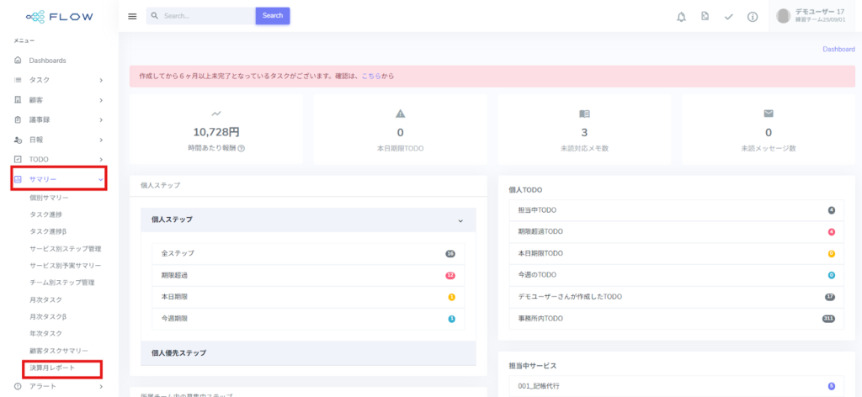Image resolution: width=862 pixels, height=397 pixels.
Task: Click help icon beside 時間あたり報酬
Action: pyautogui.click(x=242, y=148)
